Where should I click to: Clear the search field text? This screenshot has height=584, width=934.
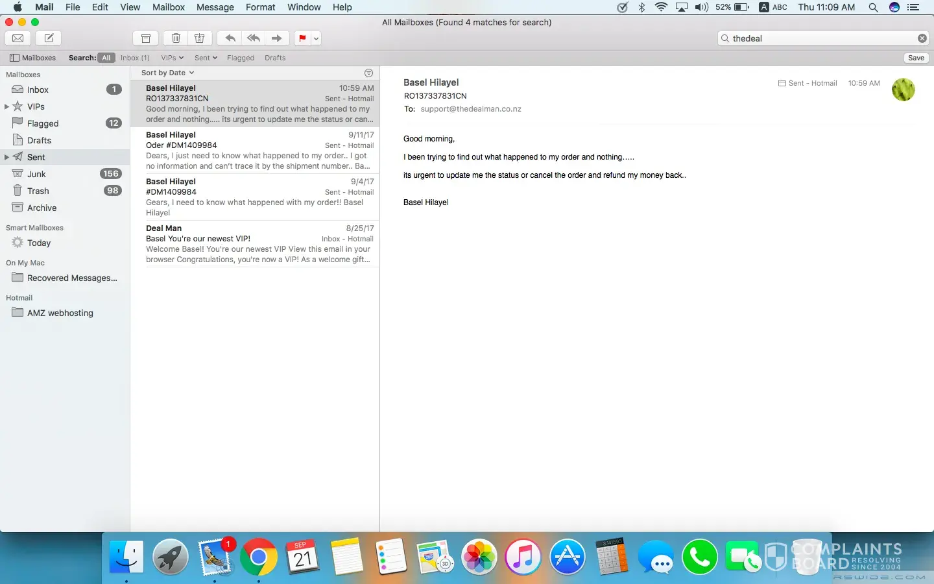[x=922, y=38]
